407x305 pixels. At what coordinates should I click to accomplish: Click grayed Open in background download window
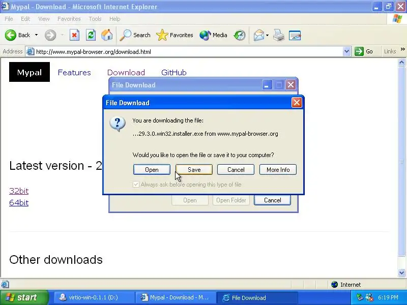tap(190, 200)
